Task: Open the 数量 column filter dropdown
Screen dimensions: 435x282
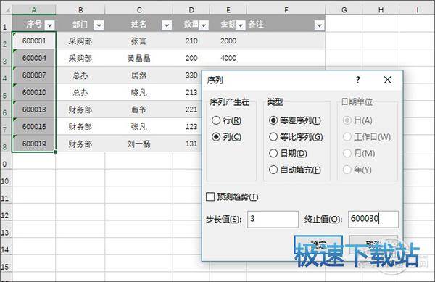Action: point(204,25)
